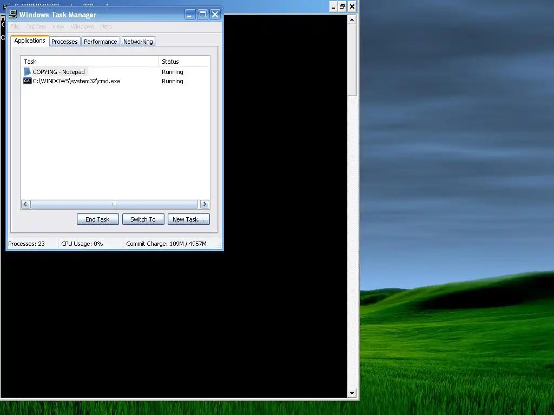Click the cmd window scroll up arrow
The image size is (554, 415).
(x=352, y=19)
